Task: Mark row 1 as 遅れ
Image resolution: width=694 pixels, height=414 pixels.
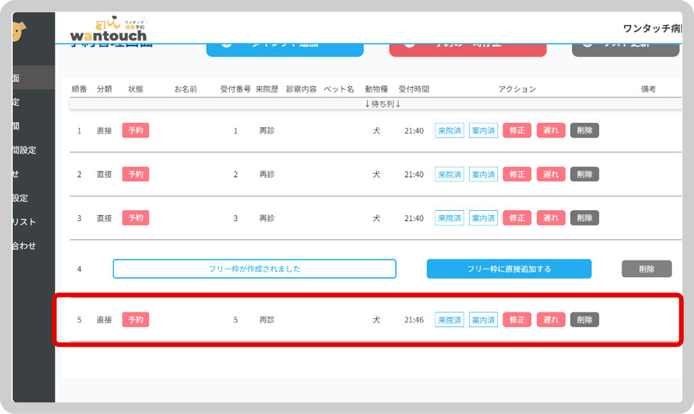Action: tap(551, 130)
